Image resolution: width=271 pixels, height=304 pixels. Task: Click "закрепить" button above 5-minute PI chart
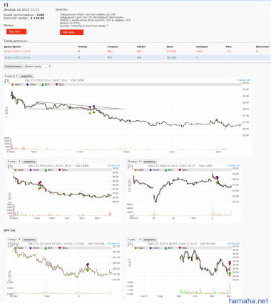(29, 162)
